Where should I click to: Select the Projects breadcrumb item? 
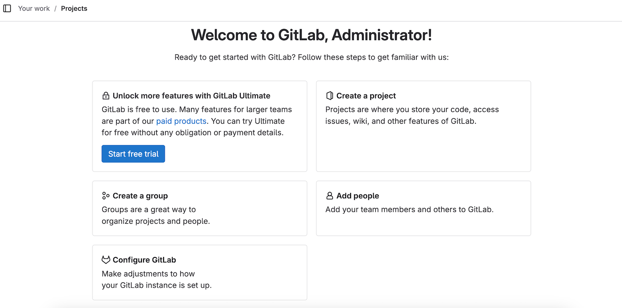pos(74,8)
